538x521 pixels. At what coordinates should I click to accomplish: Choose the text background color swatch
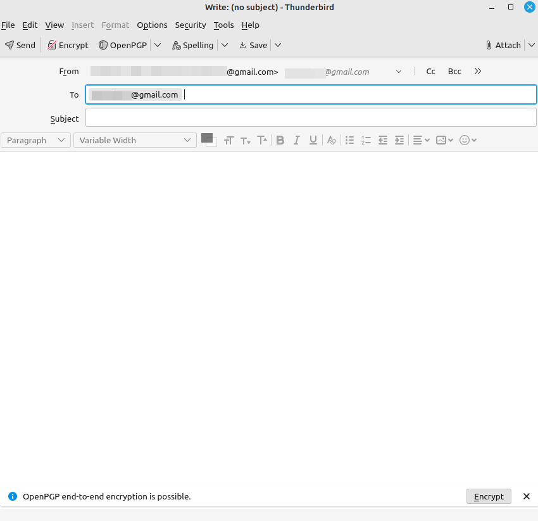click(x=214, y=144)
